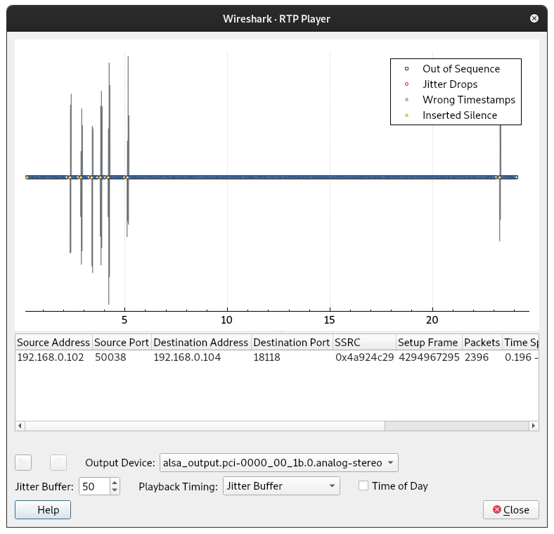Open the Help button
Viewport: 554px width, 534px height.
[x=43, y=509]
